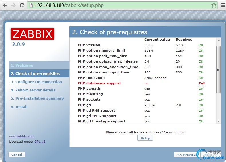This screenshot has height=162, width=226.
Task: Open the GPL v2 license link
Action: 40,142
